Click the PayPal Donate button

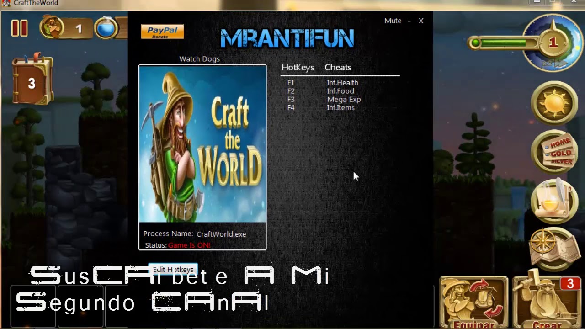click(162, 32)
